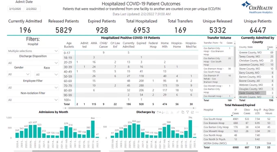The width and height of the screenshot is (277, 152).
Task: Click the Total Hospitalized 6953 card
Action: pos(141,26)
